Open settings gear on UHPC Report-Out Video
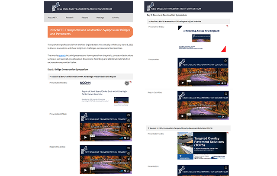Viewport: 277px width, 176px height. (x=125, y=171)
